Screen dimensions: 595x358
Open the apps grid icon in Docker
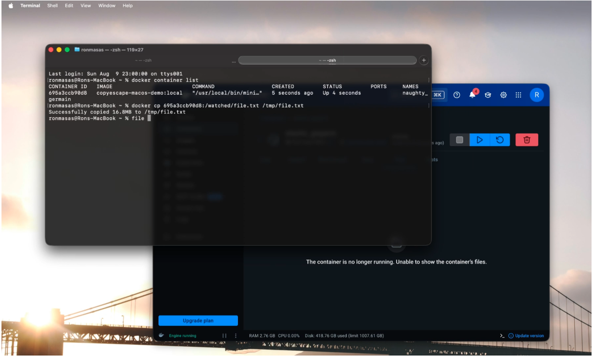[x=518, y=95]
